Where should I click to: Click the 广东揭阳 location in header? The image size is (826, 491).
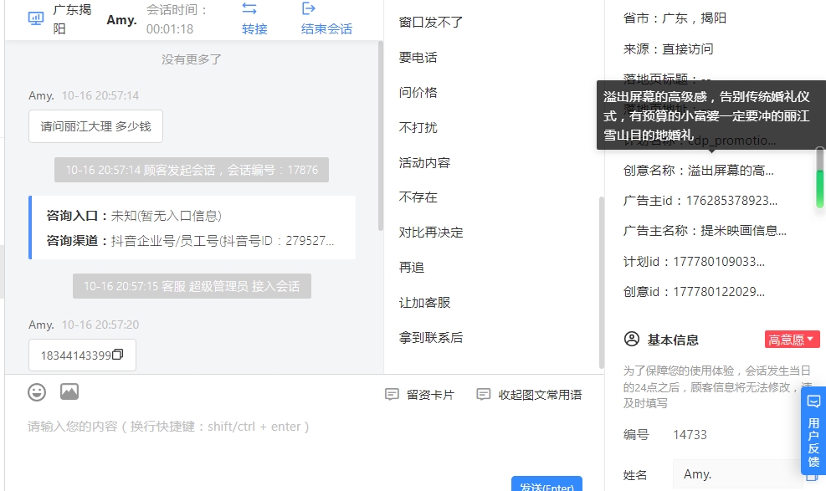point(73,19)
